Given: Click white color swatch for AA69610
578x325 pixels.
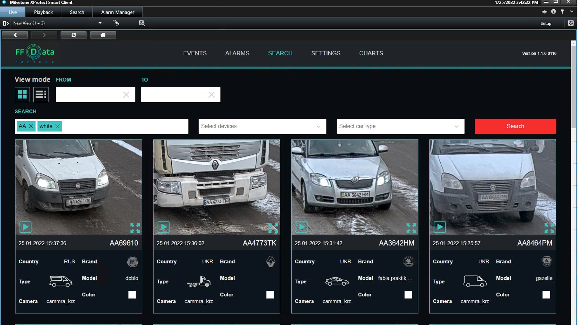Looking at the screenshot, I should point(132,295).
